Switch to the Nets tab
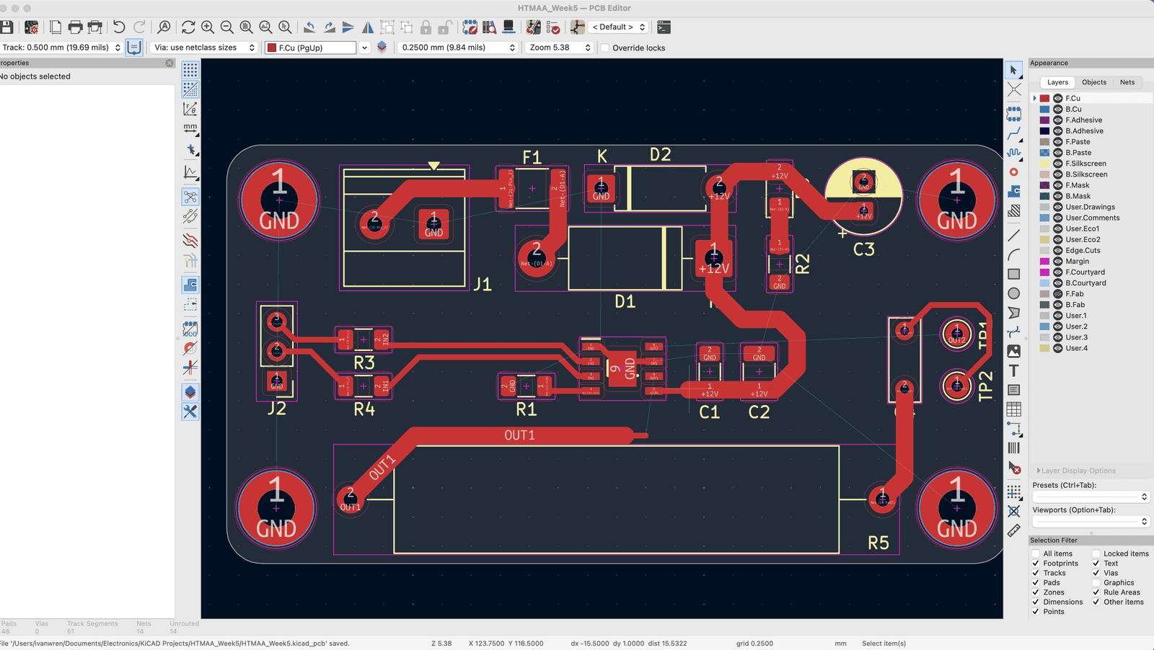The height and width of the screenshot is (650, 1154). coord(1127,82)
